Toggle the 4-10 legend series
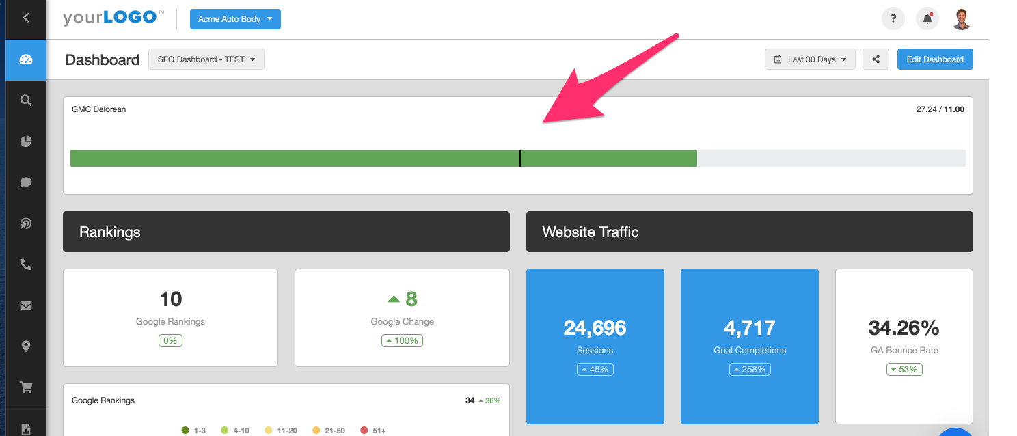 tap(235, 431)
